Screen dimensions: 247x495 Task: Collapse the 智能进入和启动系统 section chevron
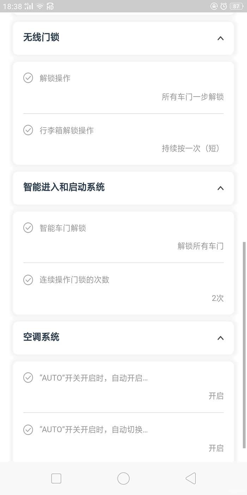click(221, 188)
